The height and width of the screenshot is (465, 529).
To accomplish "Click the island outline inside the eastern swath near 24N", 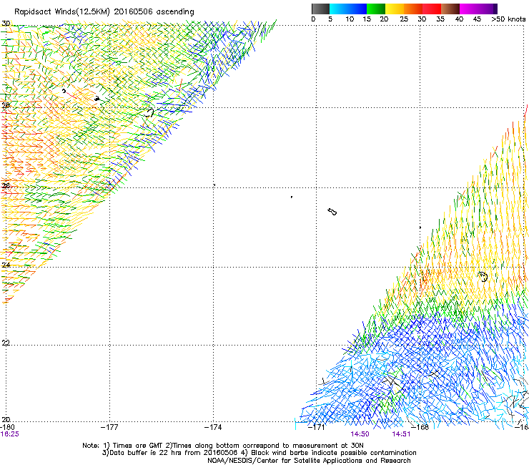I will 483,277.
